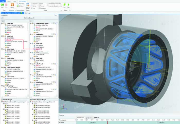Select the Stream View button
The image size is (180, 124).
(80, 118)
